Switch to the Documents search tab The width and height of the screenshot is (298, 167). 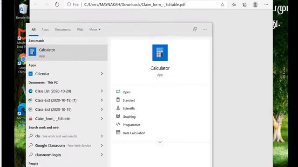(63, 29)
